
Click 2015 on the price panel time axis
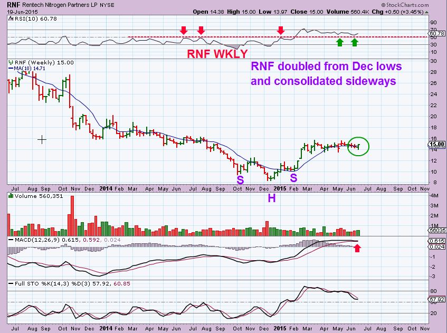click(x=280, y=188)
